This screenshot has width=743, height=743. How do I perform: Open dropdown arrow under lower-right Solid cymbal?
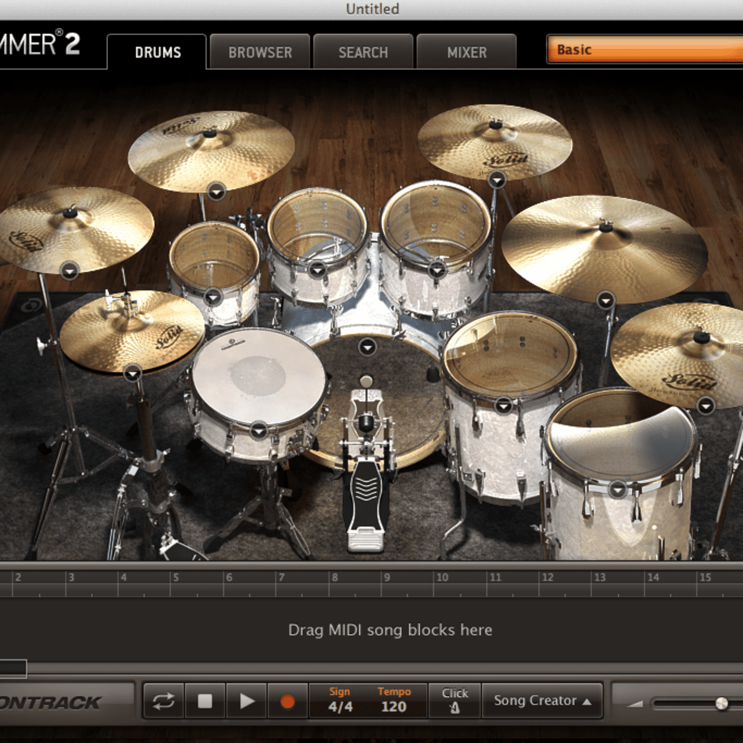click(706, 406)
